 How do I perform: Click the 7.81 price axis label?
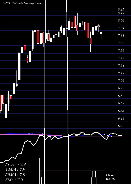click(x=121, y=35)
